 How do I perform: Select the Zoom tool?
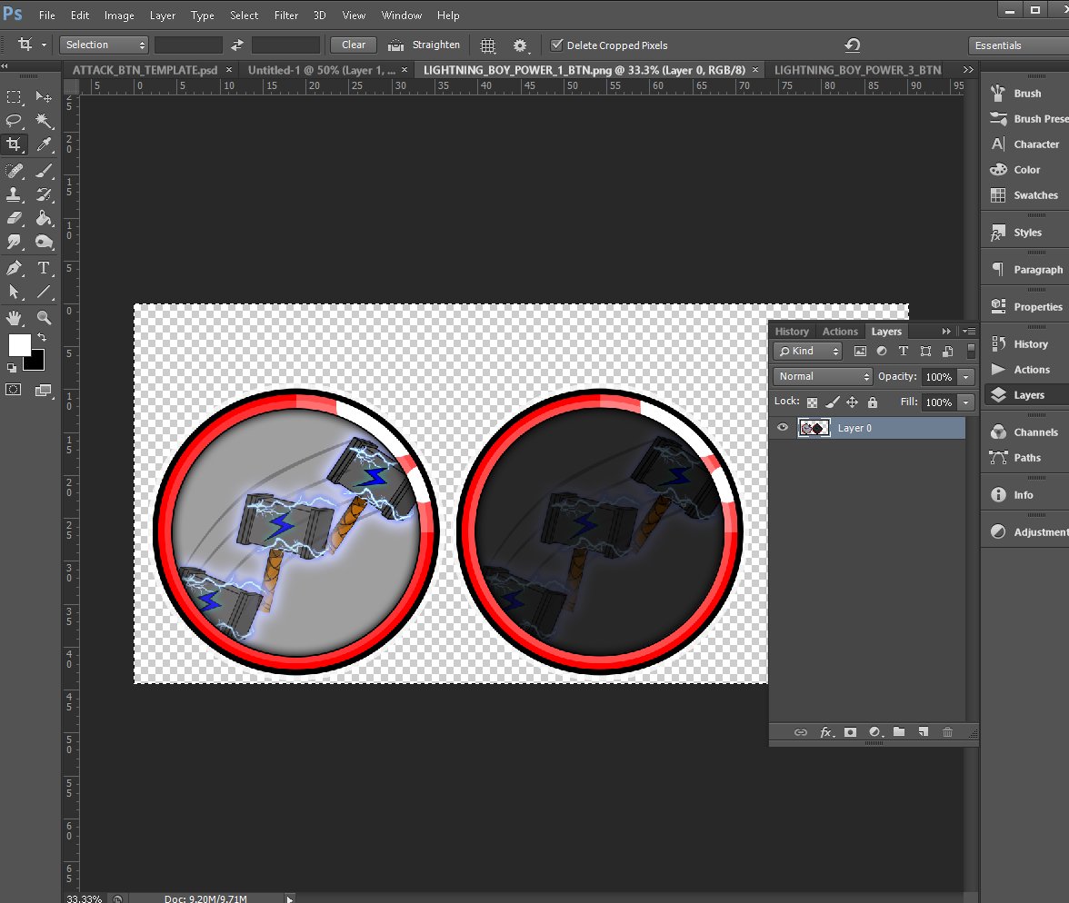tap(44, 318)
